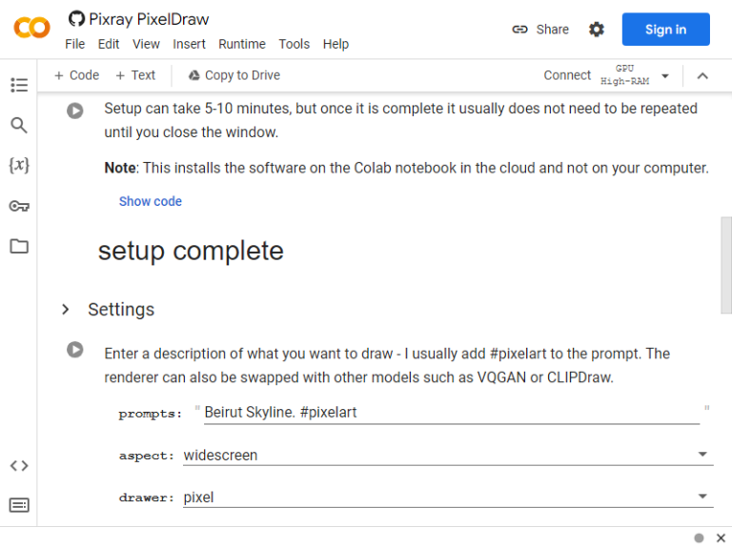Screen dimensions: 732x549
Task: Click the prompts text input field
Action: [x=452, y=413]
